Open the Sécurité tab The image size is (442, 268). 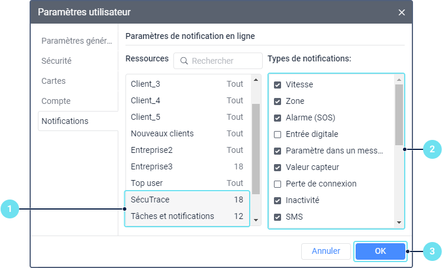(57, 61)
